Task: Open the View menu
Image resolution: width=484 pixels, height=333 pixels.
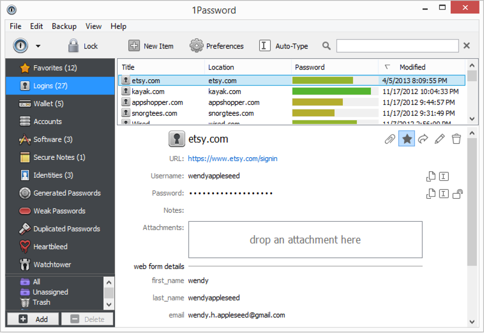Action: point(94,26)
